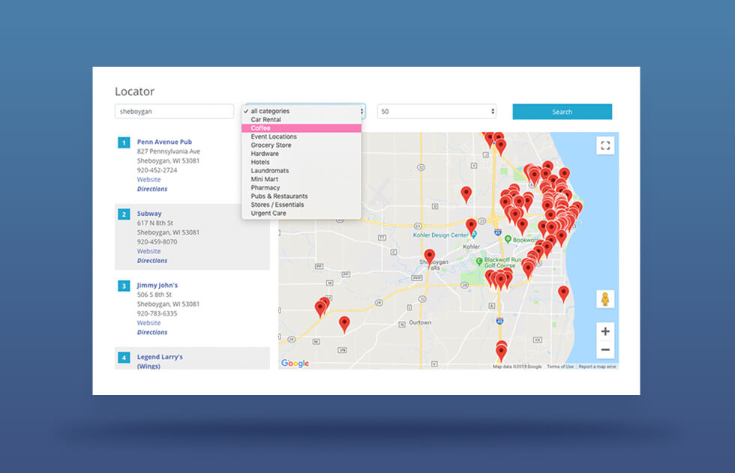Toggle fullscreen map view
Image resolution: width=735 pixels, height=473 pixels.
[605, 145]
